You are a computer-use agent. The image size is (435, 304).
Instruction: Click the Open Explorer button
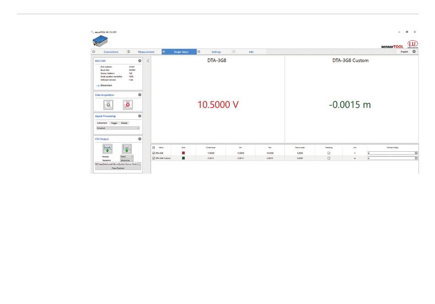pyautogui.click(x=118, y=168)
